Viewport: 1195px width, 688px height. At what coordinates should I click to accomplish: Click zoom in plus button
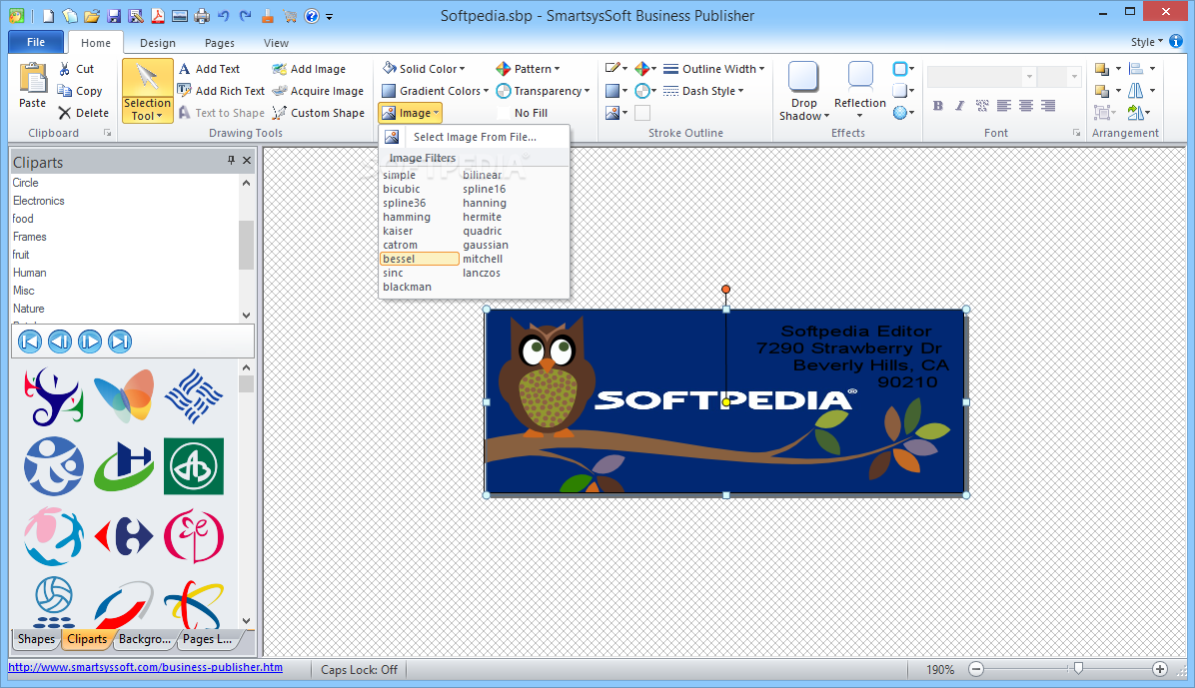point(1160,669)
